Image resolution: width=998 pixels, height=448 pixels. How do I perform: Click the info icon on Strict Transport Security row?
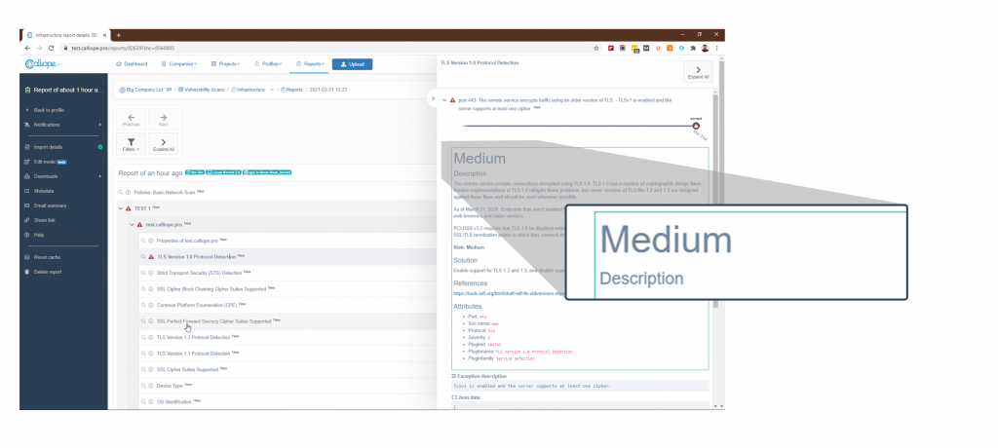click(x=151, y=273)
